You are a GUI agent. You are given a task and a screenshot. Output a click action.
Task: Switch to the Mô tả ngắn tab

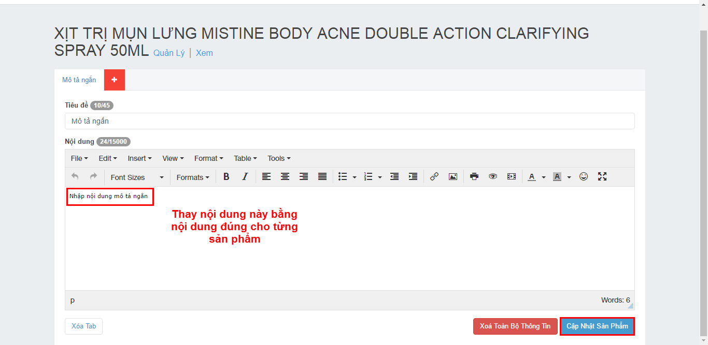(79, 80)
